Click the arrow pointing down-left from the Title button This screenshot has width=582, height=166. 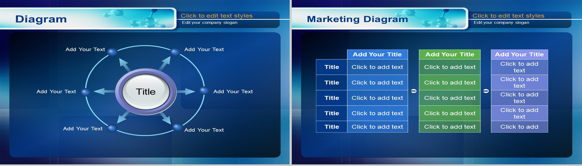[x=123, y=117]
